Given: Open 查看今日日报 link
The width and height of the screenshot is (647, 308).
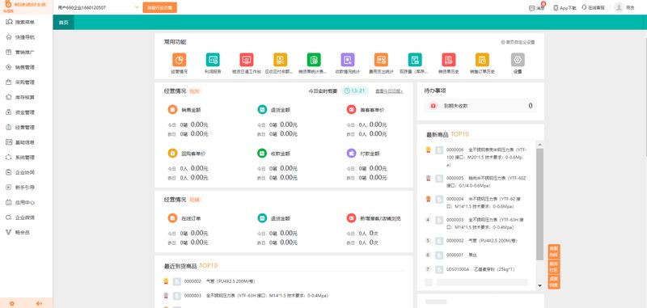Looking at the screenshot, I should (x=389, y=91).
